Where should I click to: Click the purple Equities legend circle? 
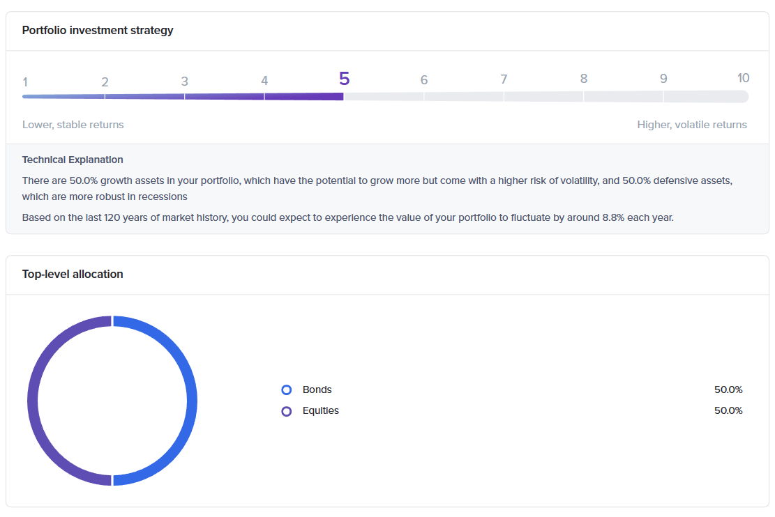[x=286, y=411]
